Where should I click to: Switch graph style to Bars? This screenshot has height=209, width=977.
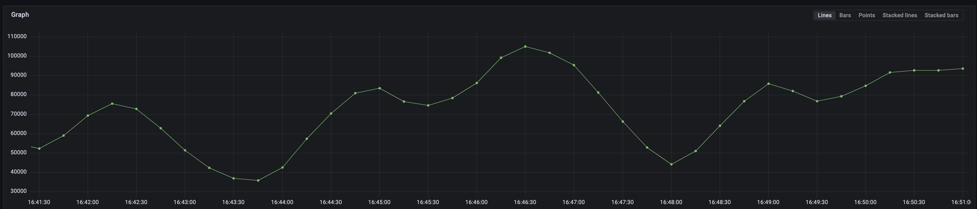coord(845,15)
